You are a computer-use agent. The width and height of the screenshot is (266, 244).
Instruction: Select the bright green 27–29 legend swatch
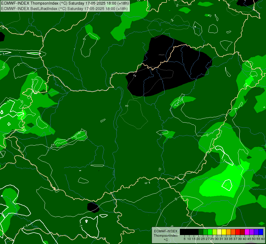[210, 232]
